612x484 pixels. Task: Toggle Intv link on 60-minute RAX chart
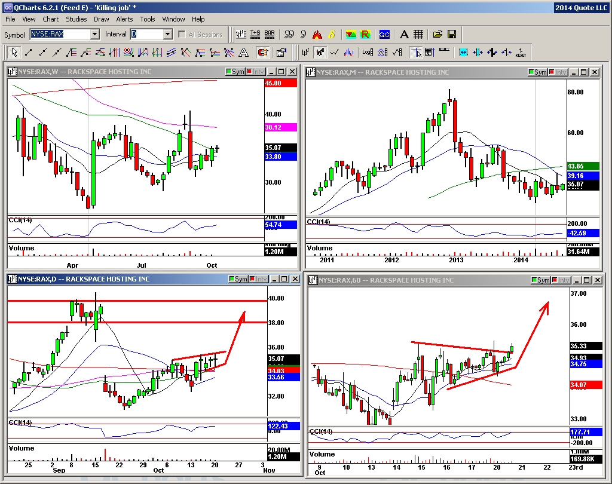(561, 280)
